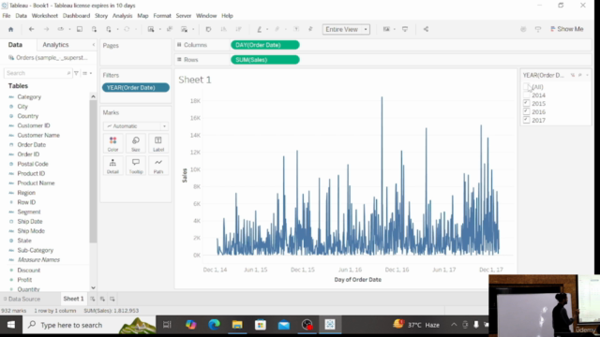Screen dimensions: 600x337
Task: Open the Dashboard menu
Action: coord(76,16)
